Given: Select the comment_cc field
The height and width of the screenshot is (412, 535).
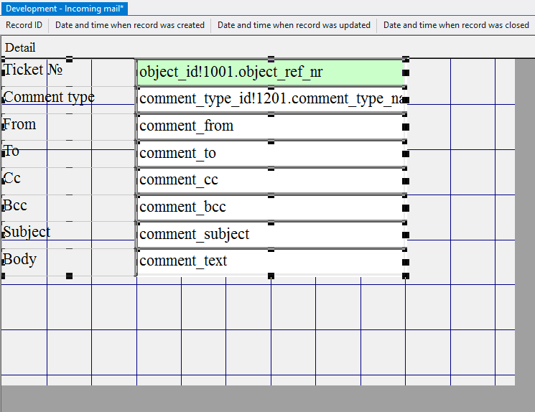Looking at the screenshot, I should (x=270, y=180).
